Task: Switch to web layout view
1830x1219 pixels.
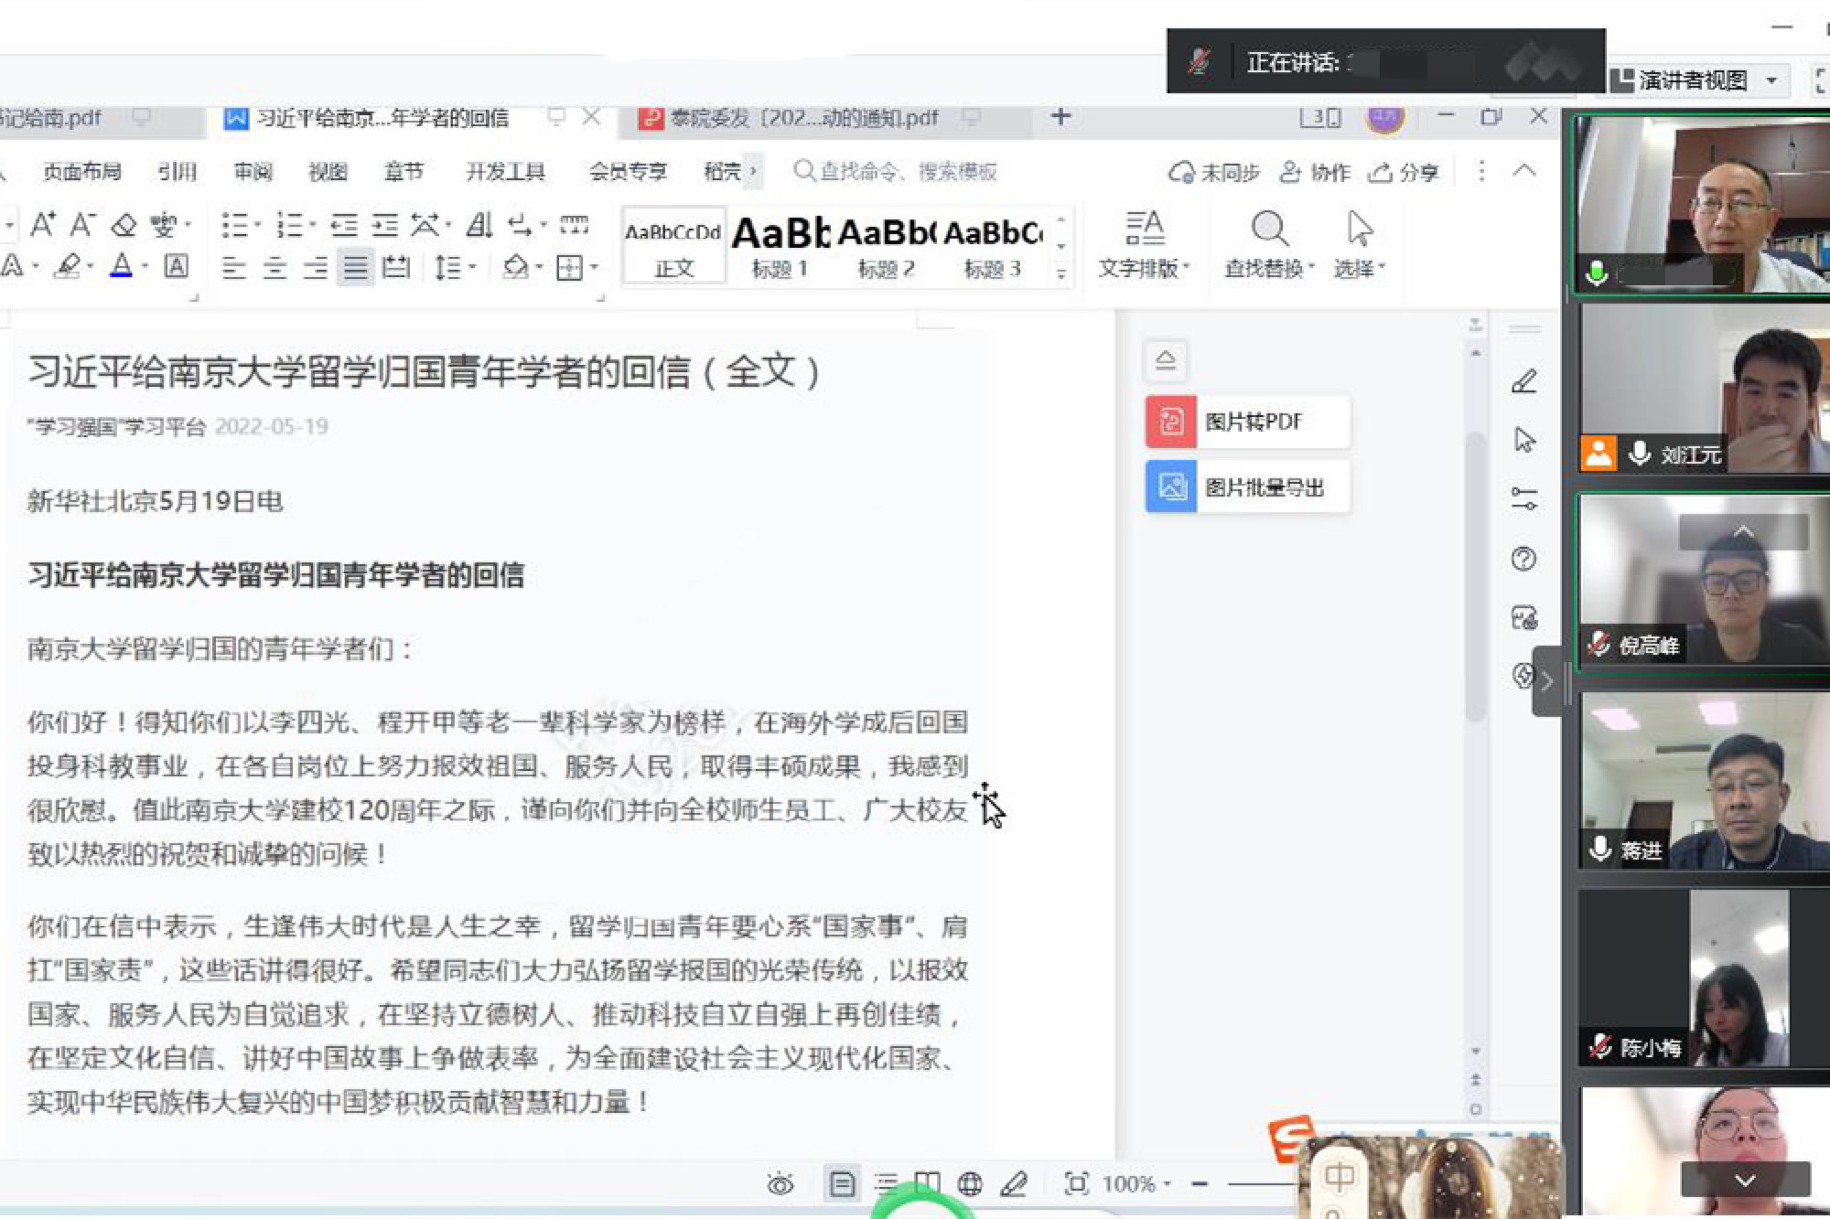Action: coord(970,1185)
